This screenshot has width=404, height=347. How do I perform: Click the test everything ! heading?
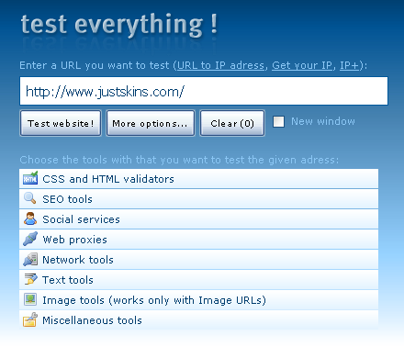[119, 25]
